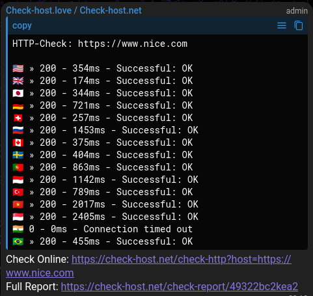This screenshot has width=313, height=296.
Task: Click the '2017ms' response time value
Action: [x=89, y=204]
